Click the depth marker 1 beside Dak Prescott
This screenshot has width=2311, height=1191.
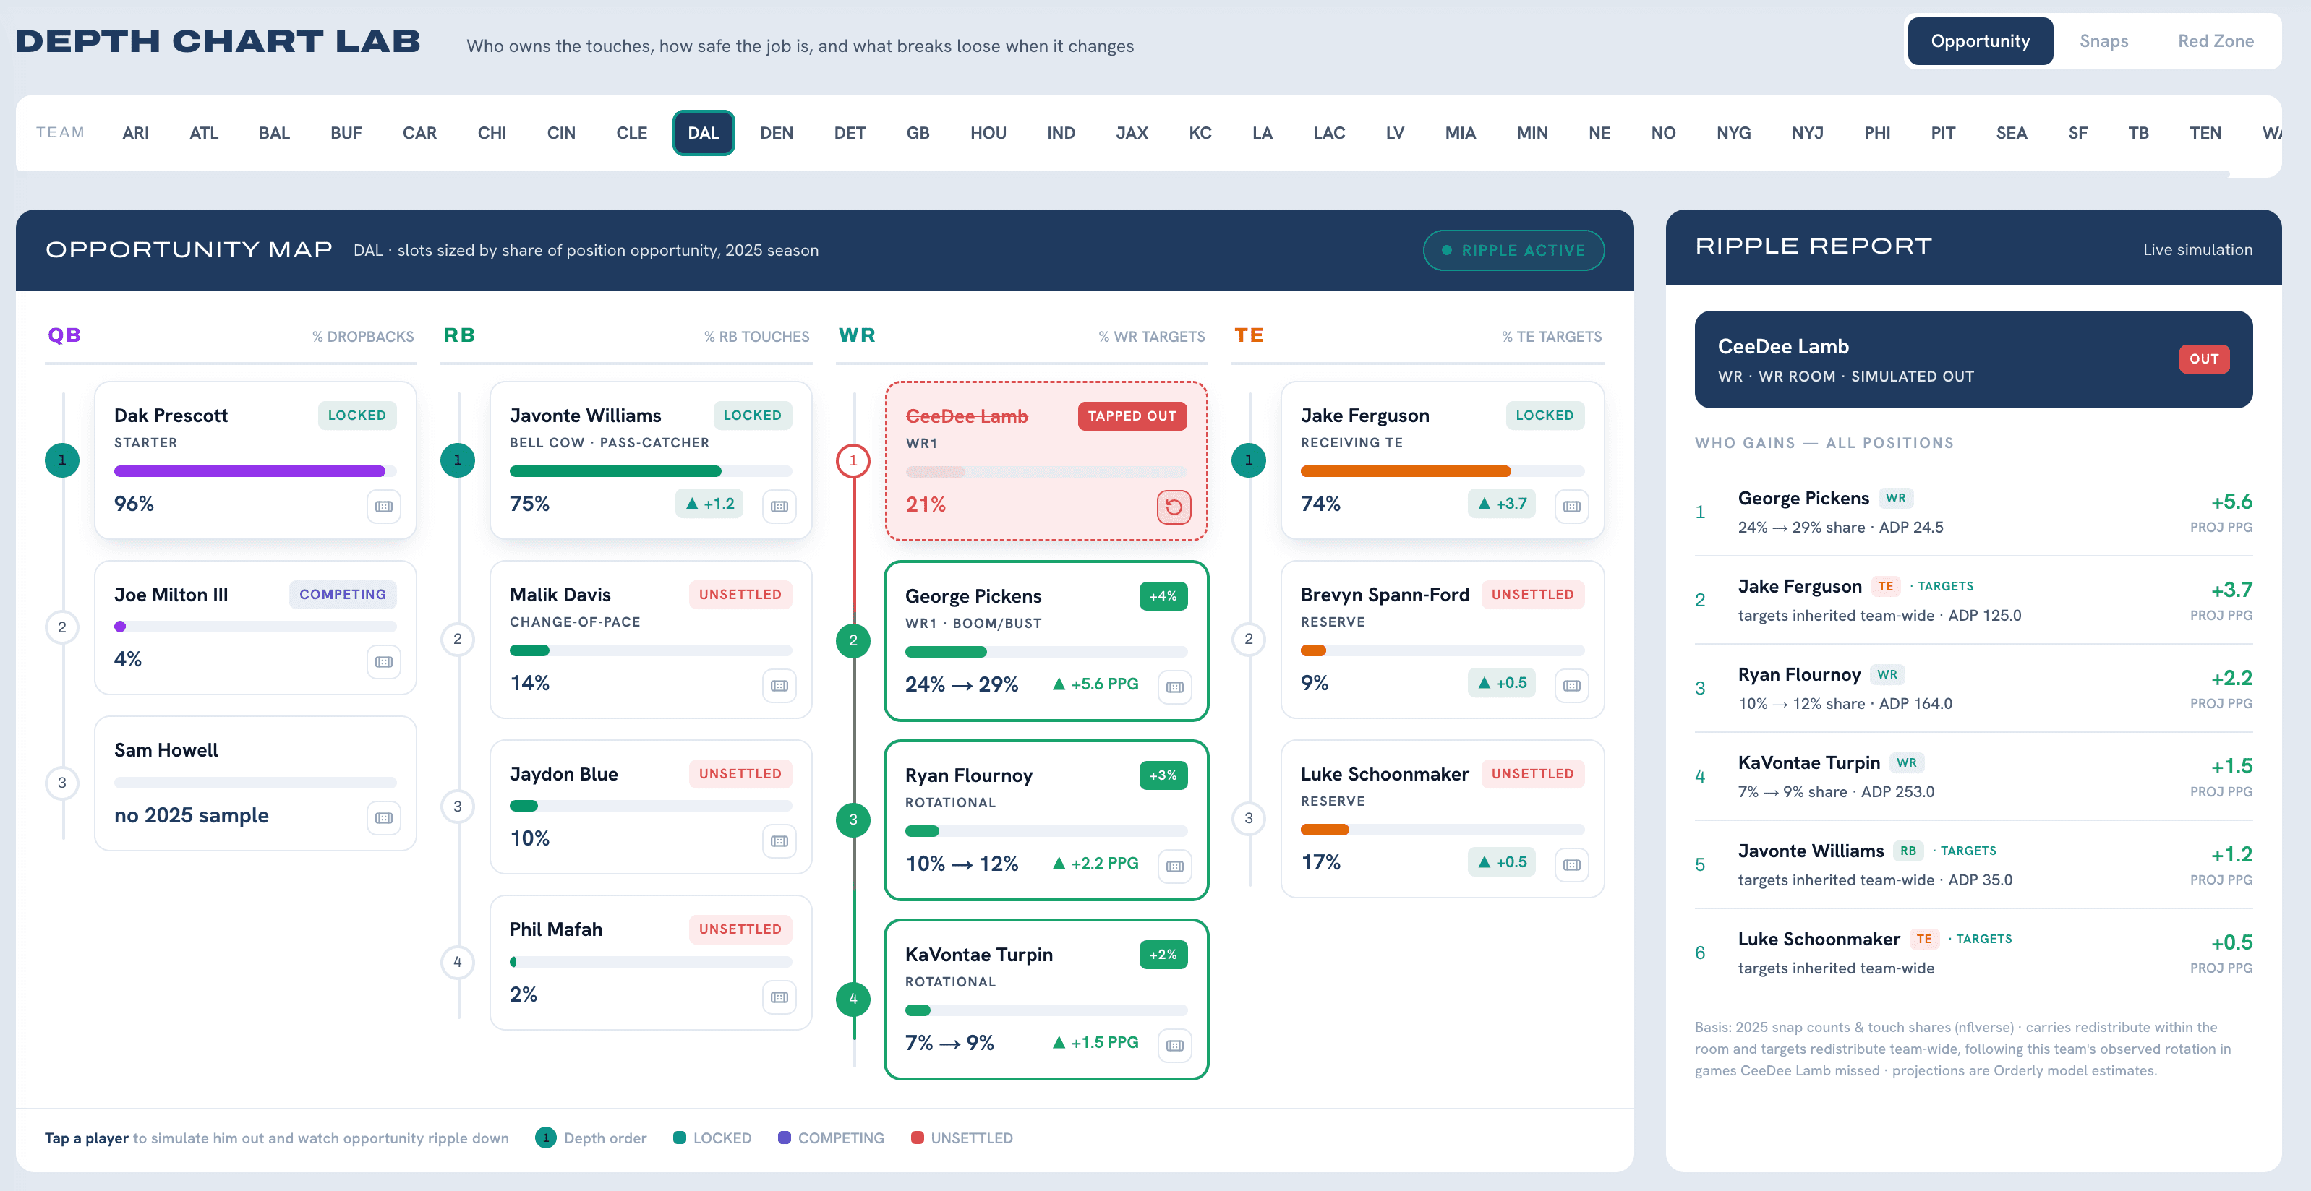tap(62, 460)
